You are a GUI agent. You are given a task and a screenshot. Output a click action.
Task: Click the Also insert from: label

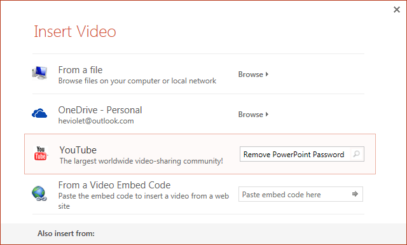[66, 234]
